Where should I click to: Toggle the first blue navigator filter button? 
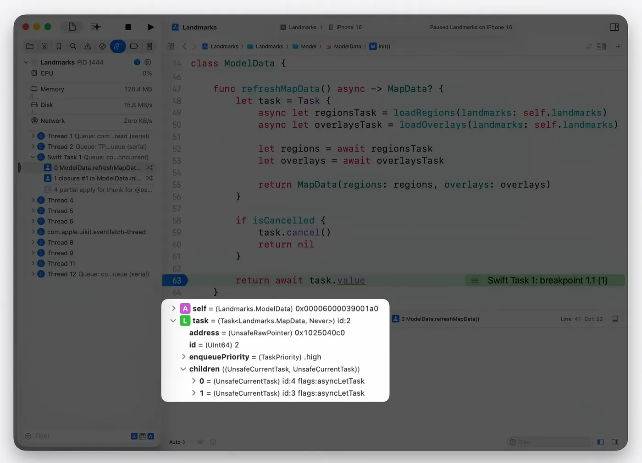tap(134, 436)
